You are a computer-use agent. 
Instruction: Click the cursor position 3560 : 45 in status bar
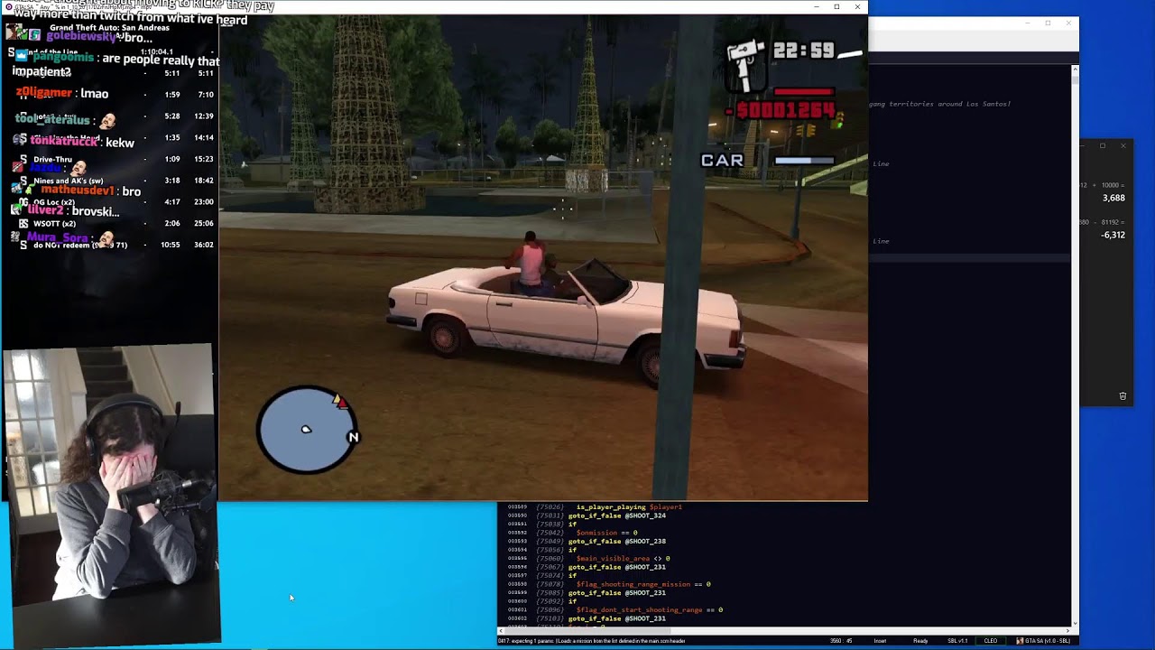(841, 641)
